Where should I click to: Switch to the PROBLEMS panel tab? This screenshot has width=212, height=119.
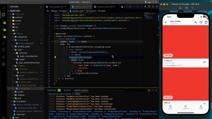52,90
